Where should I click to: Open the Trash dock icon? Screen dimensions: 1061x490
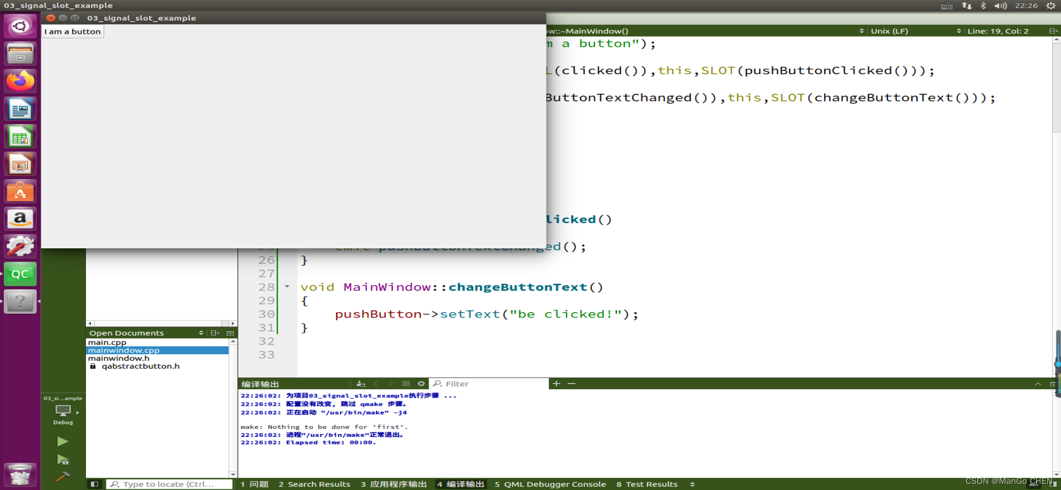point(20,475)
